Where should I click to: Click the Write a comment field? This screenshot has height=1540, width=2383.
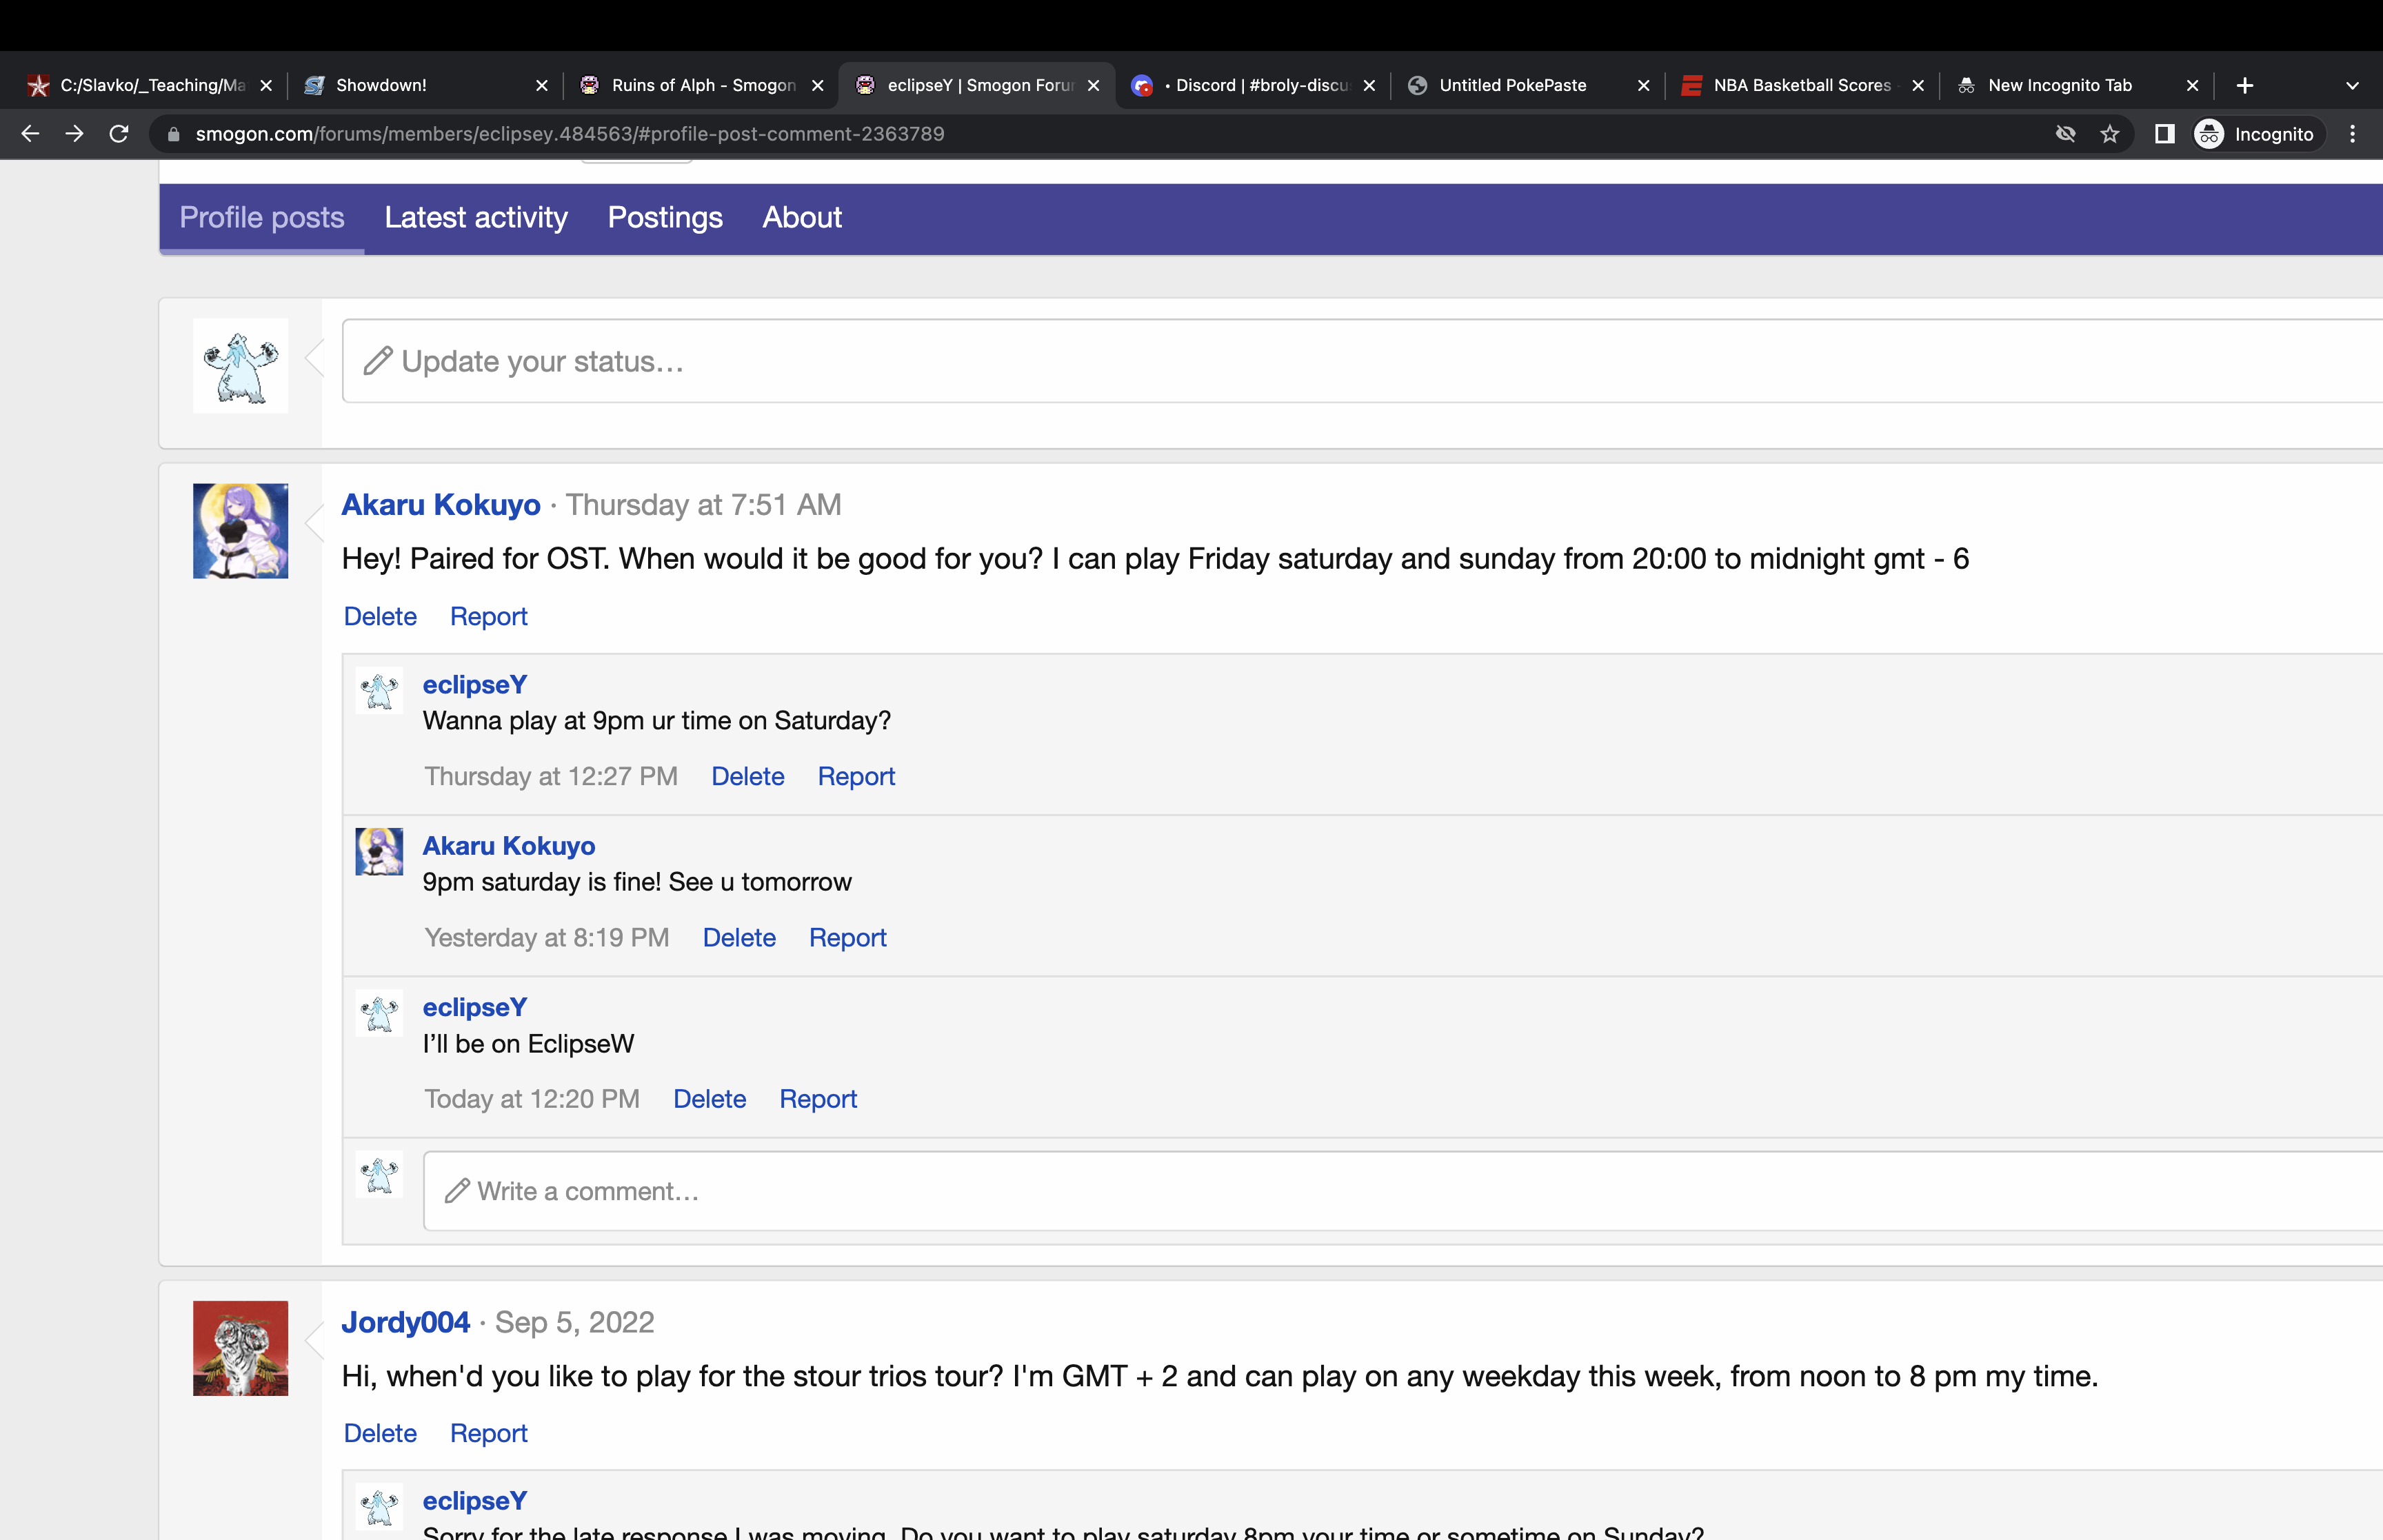(x=1403, y=1191)
